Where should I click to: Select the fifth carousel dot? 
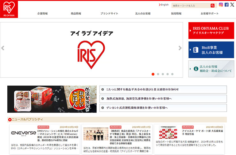[x=172, y=74]
